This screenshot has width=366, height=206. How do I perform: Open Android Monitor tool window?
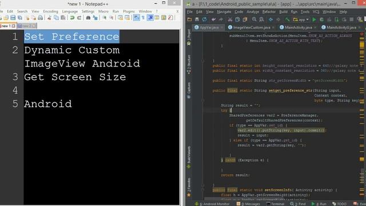point(212,204)
